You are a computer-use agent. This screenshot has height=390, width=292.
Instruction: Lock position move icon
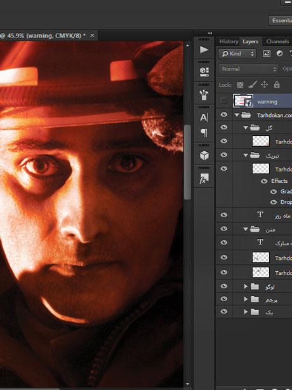265,85
